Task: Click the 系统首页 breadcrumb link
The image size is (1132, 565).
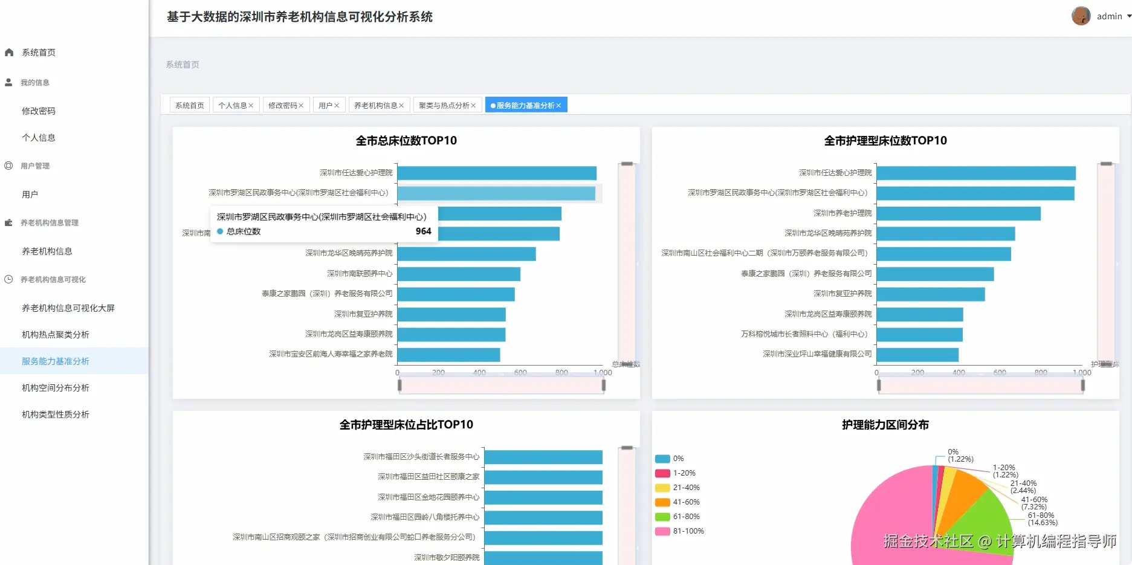Action: (x=182, y=65)
